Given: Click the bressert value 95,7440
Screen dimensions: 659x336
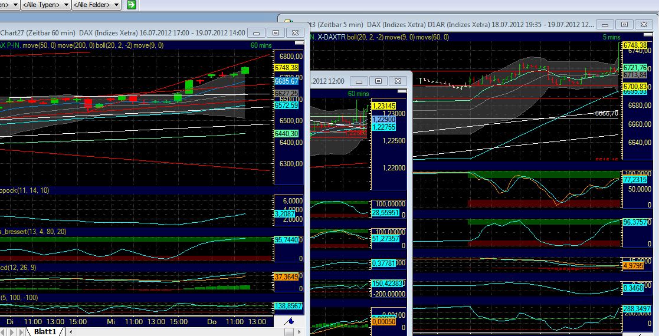Looking at the screenshot, I should click(x=286, y=240).
